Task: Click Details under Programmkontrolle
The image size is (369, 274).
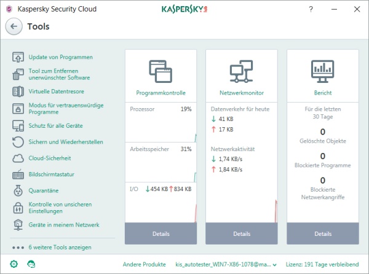Action: pyautogui.click(x=161, y=233)
